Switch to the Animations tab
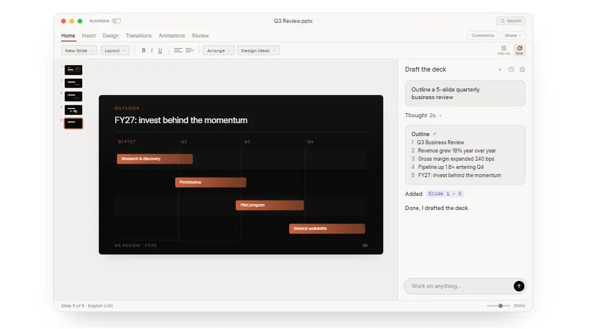 [x=172, y=36]
